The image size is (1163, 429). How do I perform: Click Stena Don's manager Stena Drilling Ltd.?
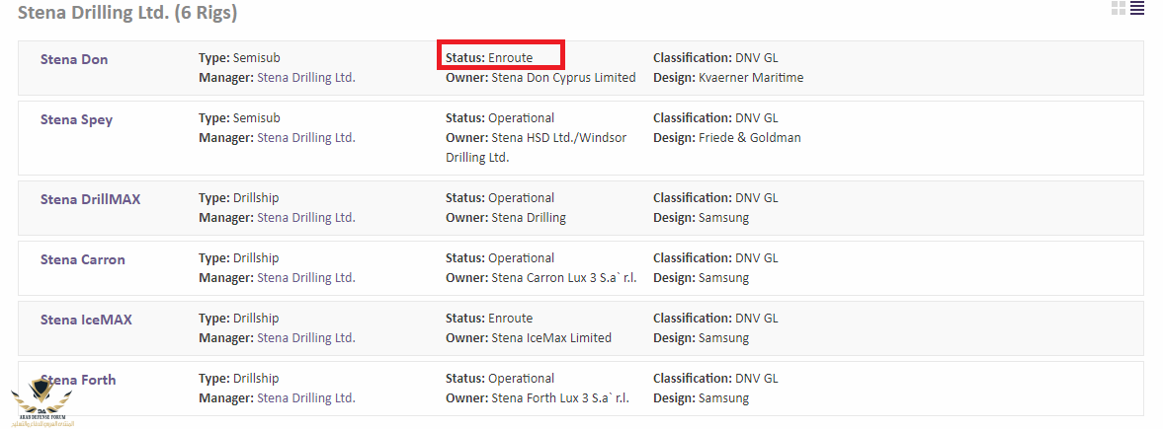click(306, 78)
